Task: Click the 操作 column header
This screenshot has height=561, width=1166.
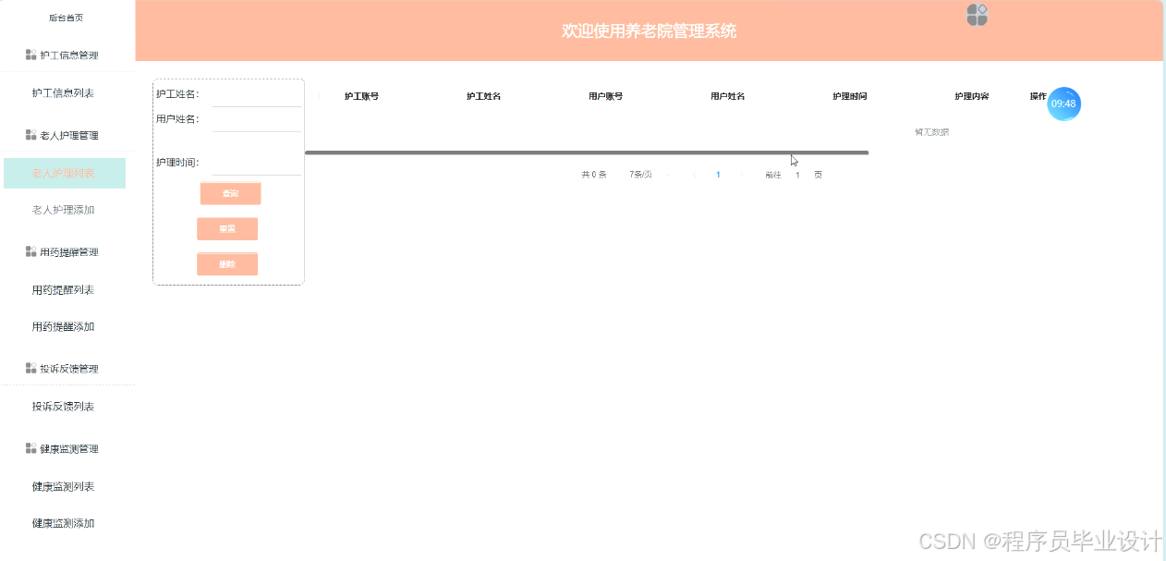Action: 1038,96
